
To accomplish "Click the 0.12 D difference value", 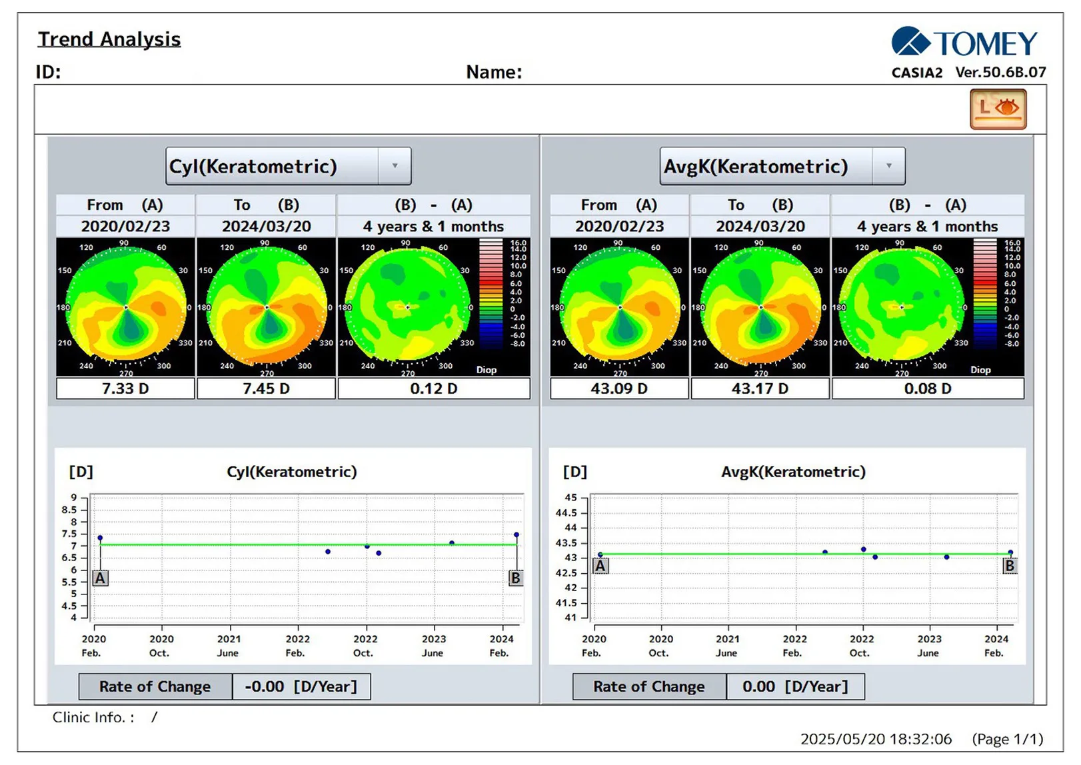I will (434, 388).
